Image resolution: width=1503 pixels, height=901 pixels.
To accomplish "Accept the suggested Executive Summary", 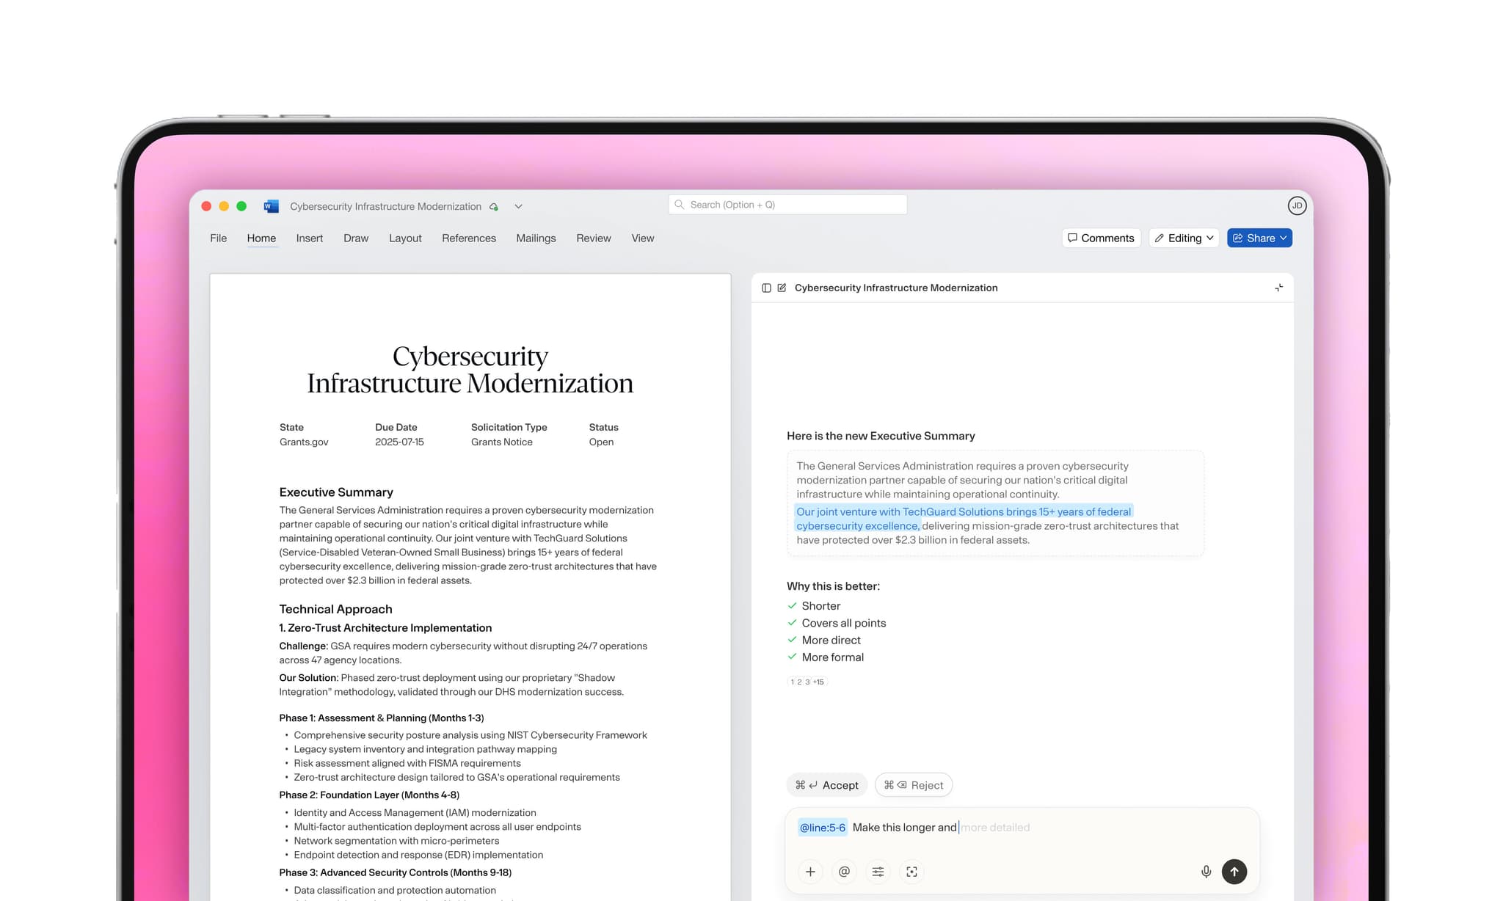I will [827, 785].
